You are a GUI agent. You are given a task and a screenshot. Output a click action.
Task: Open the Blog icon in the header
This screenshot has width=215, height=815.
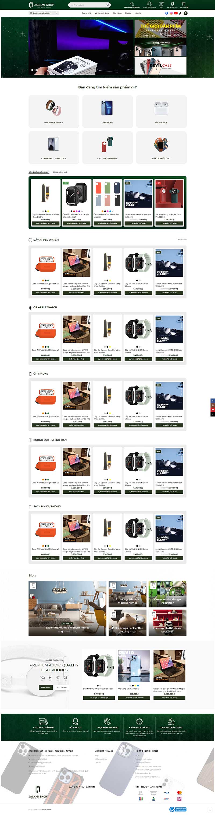tap(162, 4)
